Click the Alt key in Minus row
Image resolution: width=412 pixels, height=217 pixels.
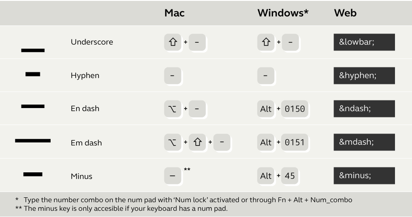pyautogui.click(x=266, y=175)
